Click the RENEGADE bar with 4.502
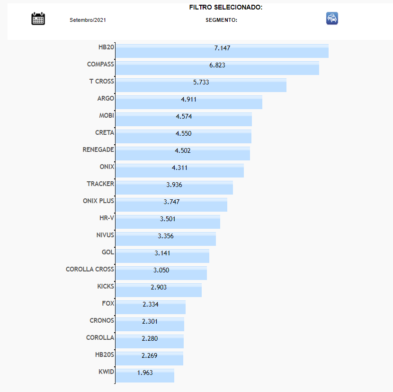Image resolution: width=393 pixels, height=392 pixels. [182, 153]
